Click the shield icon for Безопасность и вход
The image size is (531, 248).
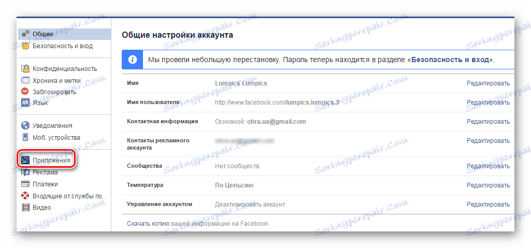point(25,46)
